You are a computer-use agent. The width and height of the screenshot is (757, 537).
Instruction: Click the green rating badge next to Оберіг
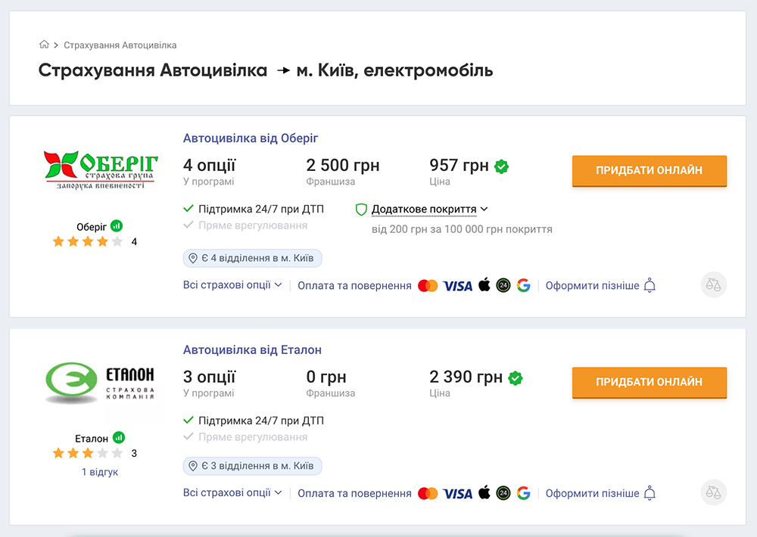(117, 226)
